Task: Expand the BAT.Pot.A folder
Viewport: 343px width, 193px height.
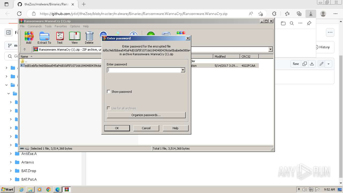Action: click(11, 179)
